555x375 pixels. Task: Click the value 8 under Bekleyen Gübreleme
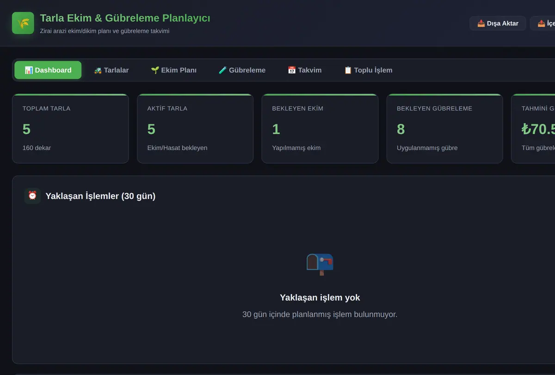401,129
